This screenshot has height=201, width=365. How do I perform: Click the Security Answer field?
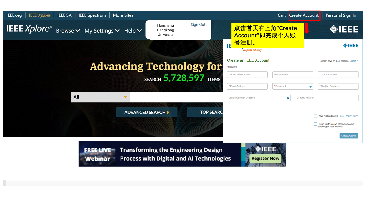click(x=327, y=98)
